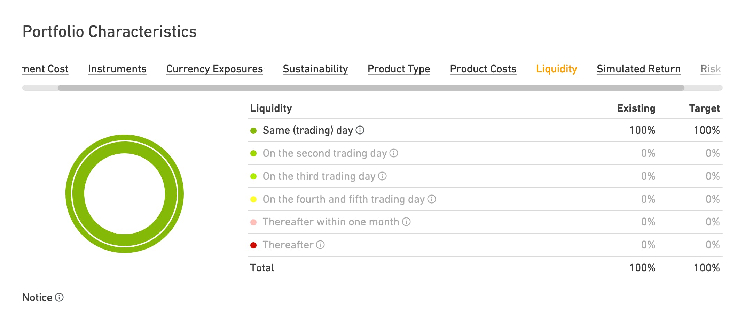
Task: Switch to the Instruments tab
Action: [117, 69]
